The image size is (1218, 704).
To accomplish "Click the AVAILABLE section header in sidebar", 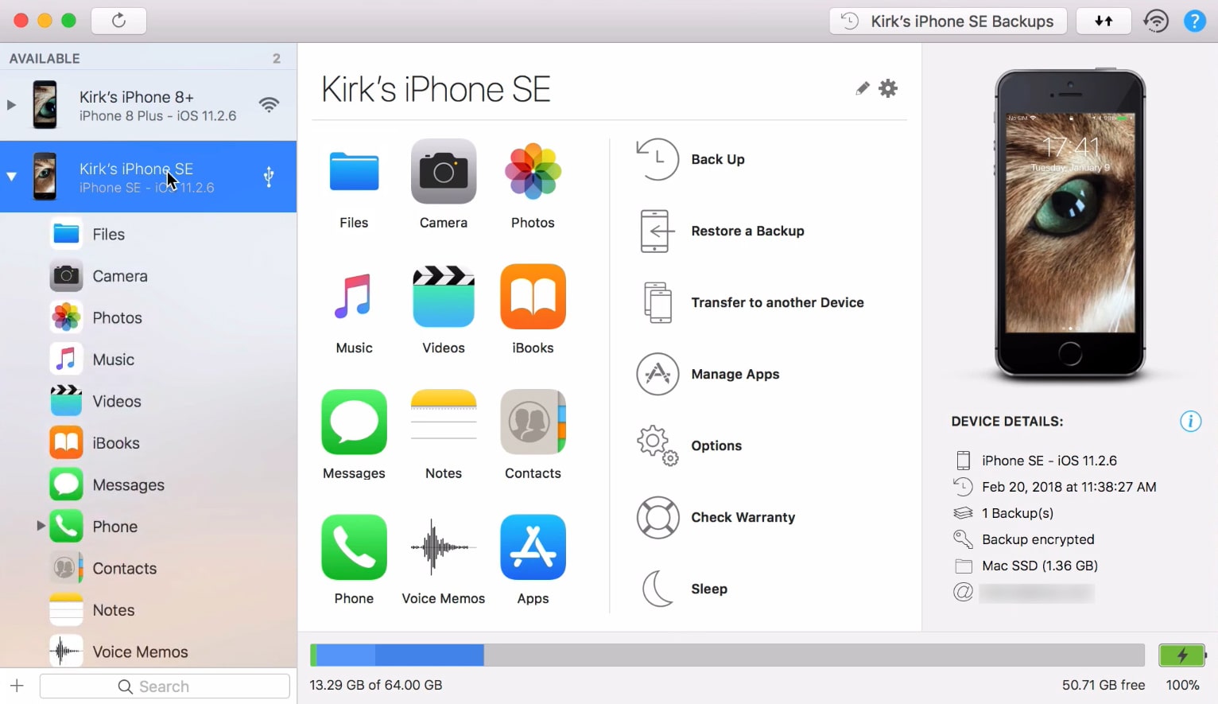I will (x=45, y=58).
